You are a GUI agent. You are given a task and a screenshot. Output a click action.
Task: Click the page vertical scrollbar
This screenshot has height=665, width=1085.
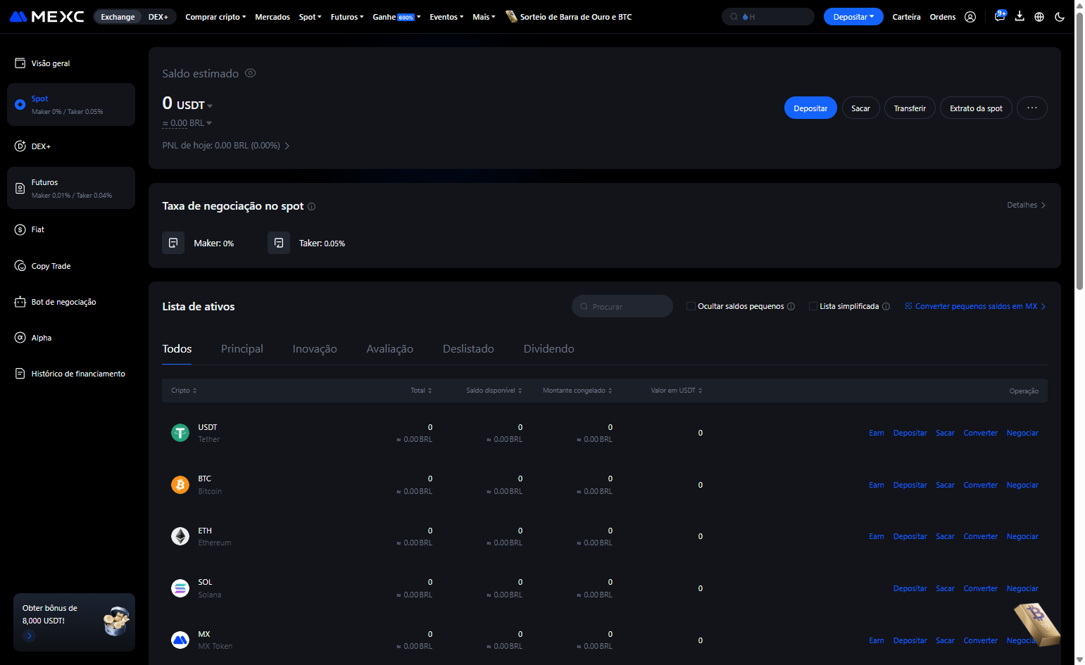[1079, 151]
